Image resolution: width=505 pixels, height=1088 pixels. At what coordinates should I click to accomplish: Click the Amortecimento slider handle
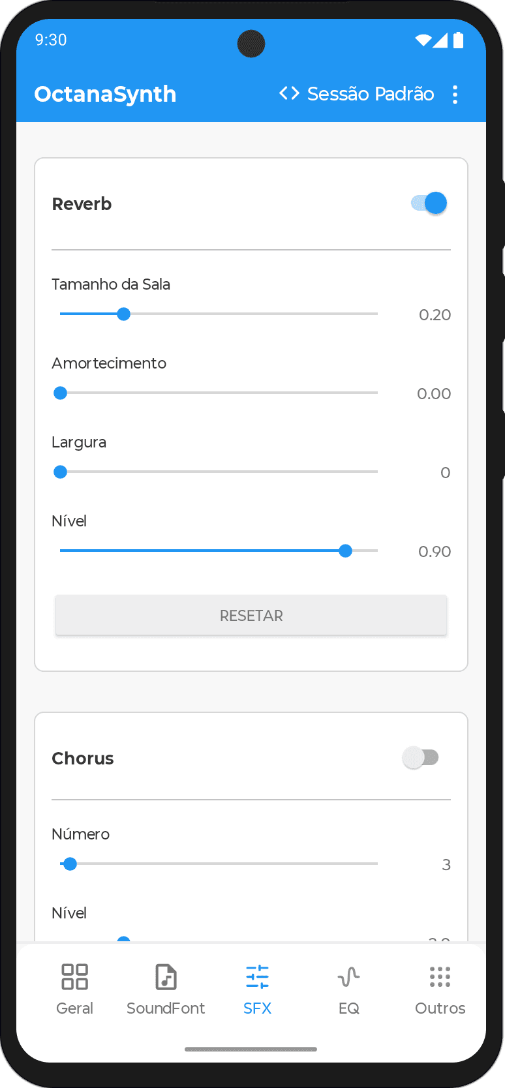61,393
